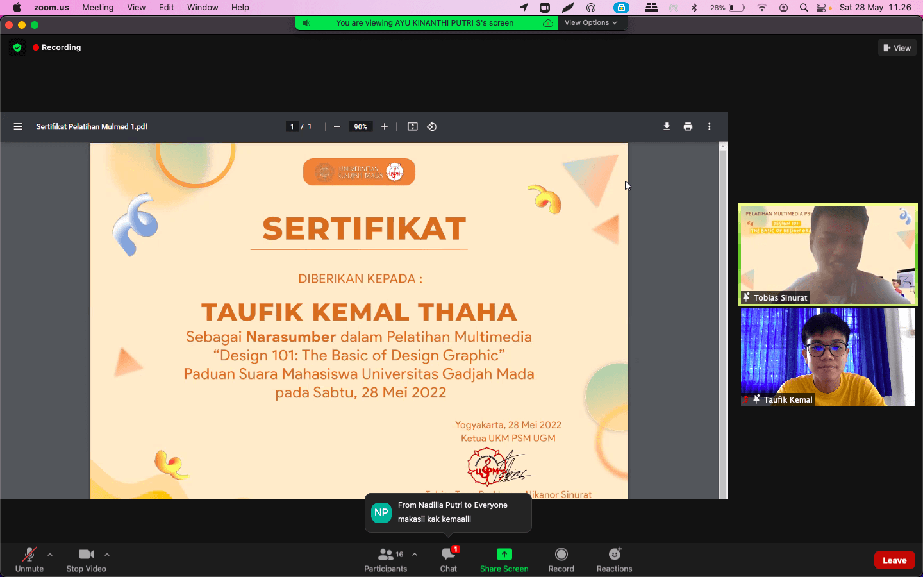
Task: Click the fit to page icon
Action: 413,126
